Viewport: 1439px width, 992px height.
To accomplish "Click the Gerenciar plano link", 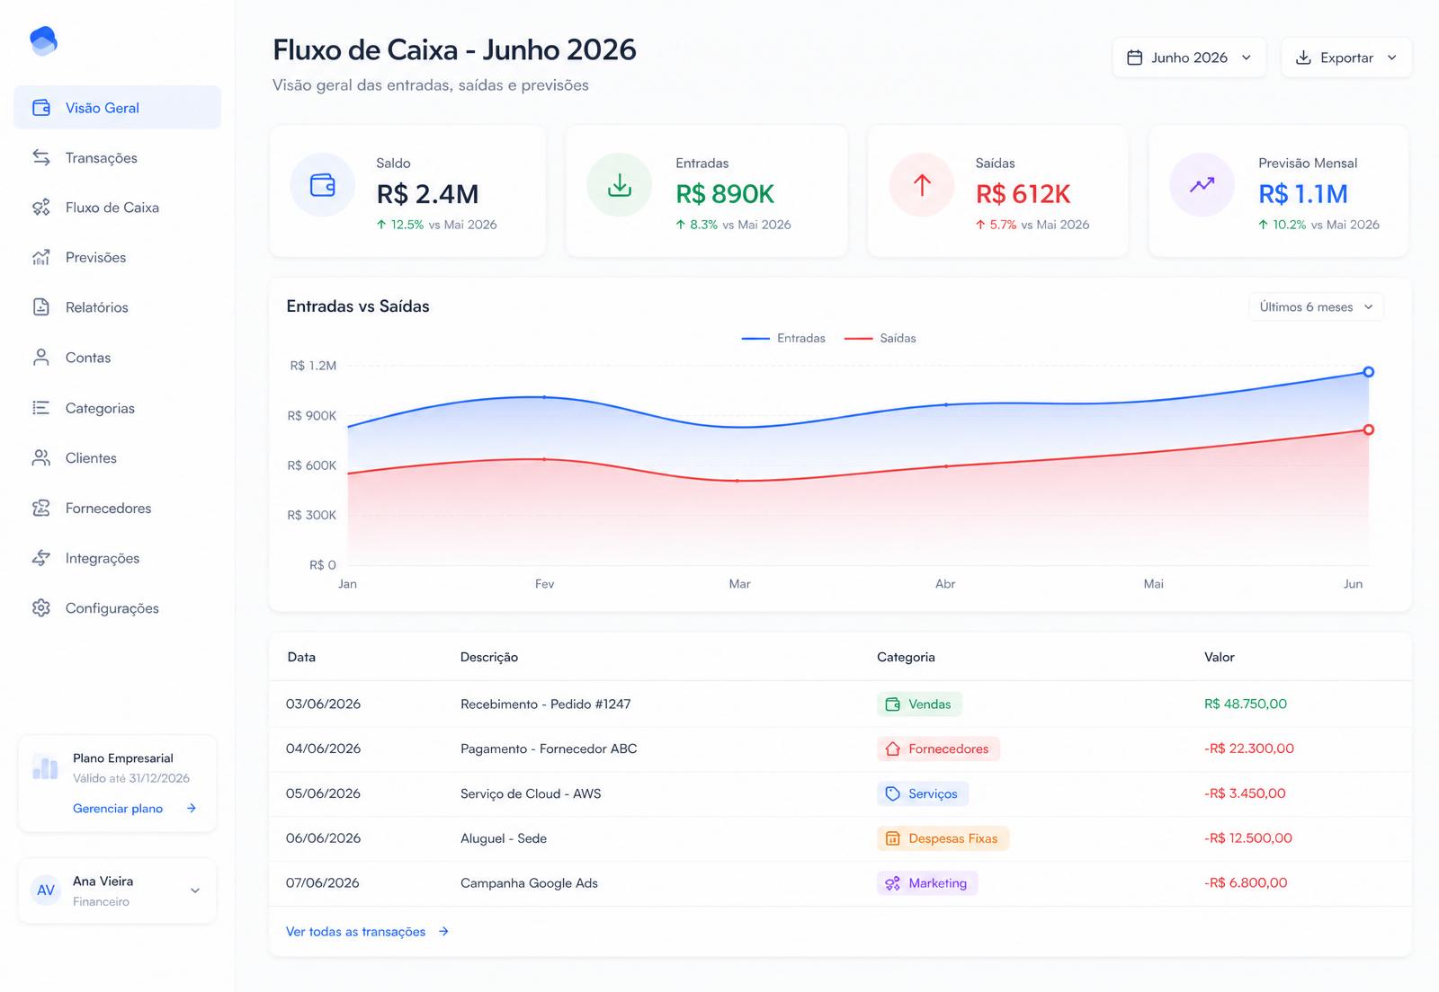I will [118, 809].
